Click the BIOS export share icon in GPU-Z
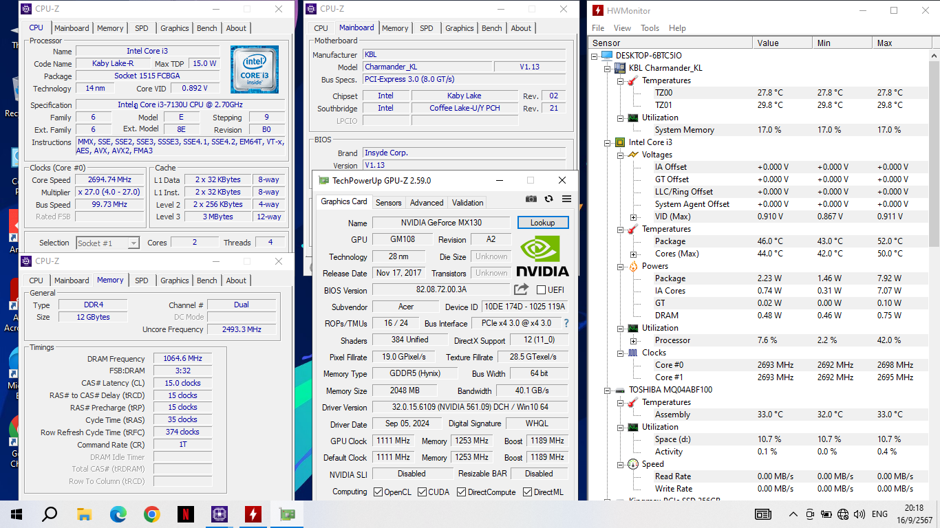 tap(522, 289)
